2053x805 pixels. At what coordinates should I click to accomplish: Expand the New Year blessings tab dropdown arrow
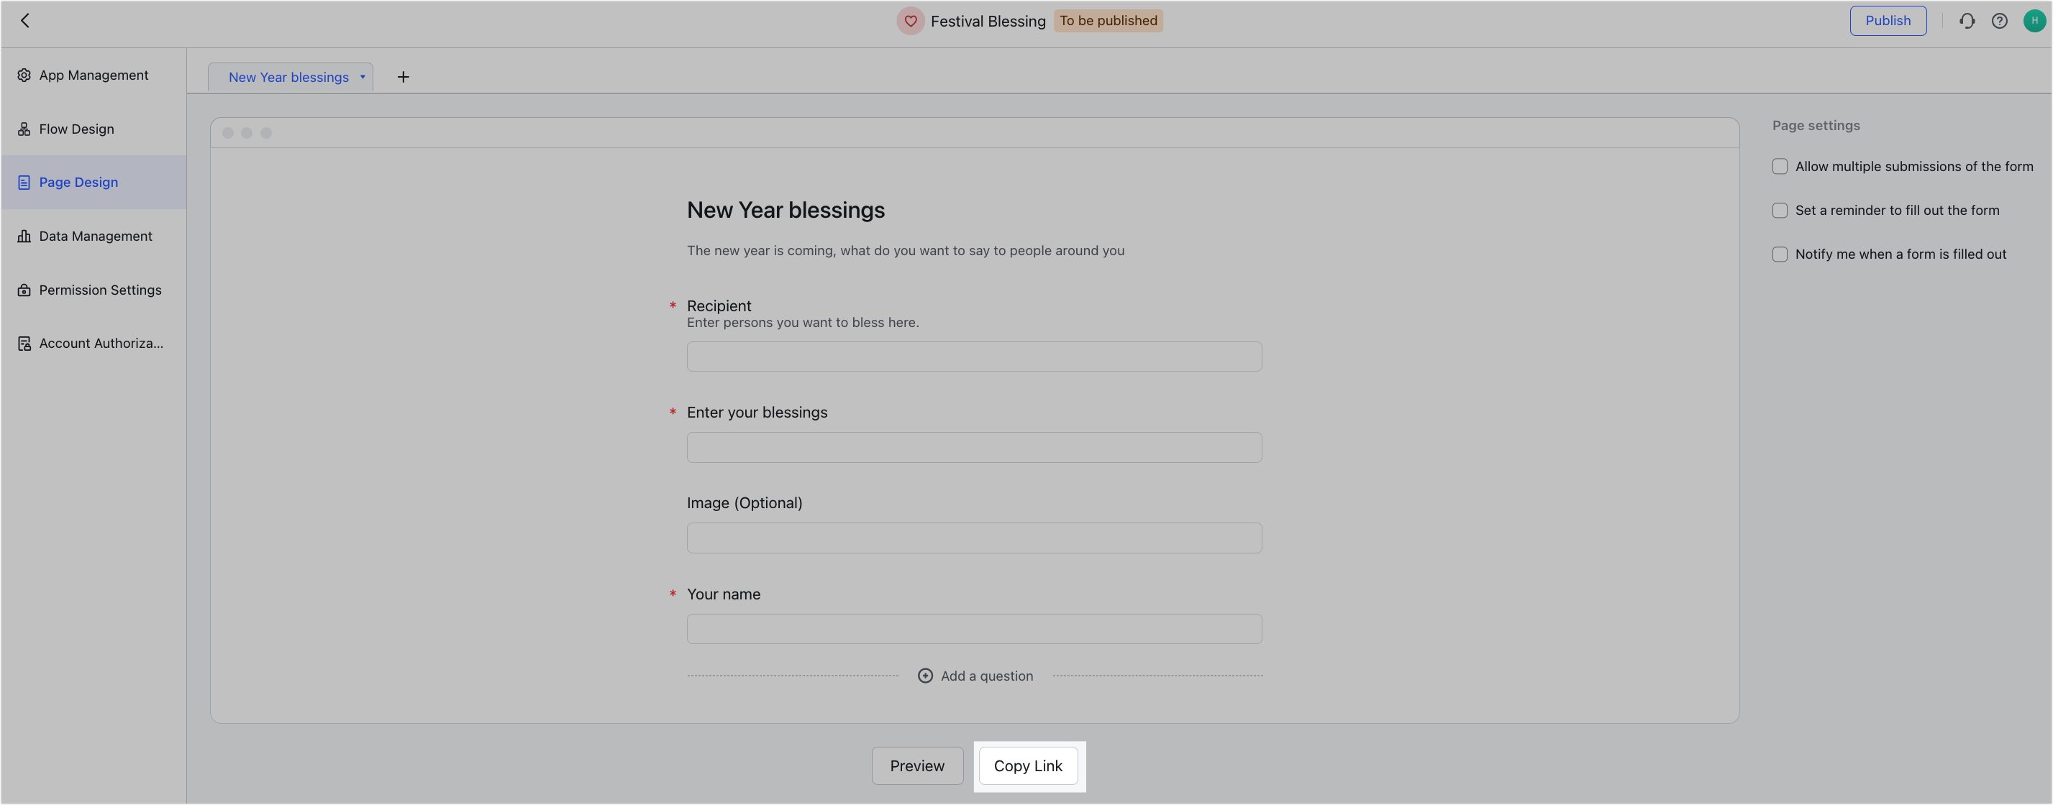(363, 77)
